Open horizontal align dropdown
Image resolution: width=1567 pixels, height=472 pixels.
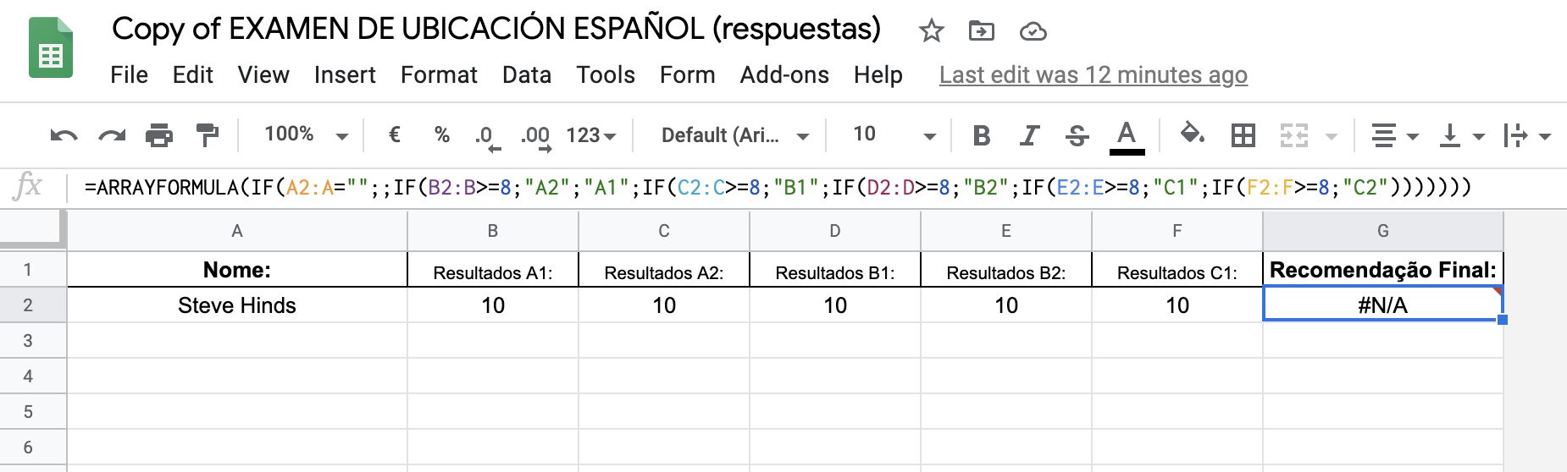click(x=1393, y=135)
